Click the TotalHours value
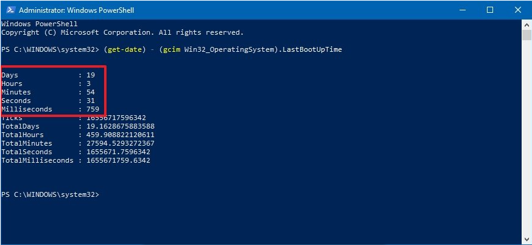 point(116,135)
